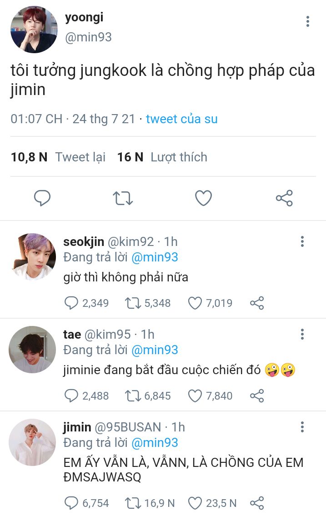Open more options for yoongi's tweet
The height and width of the screenshot is (516, 326).
pos(308,21)
